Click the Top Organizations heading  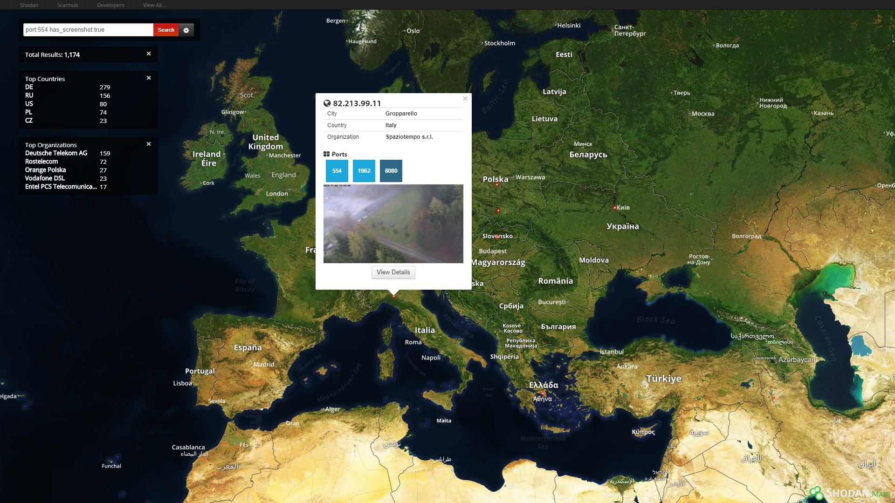click(51, 145)
